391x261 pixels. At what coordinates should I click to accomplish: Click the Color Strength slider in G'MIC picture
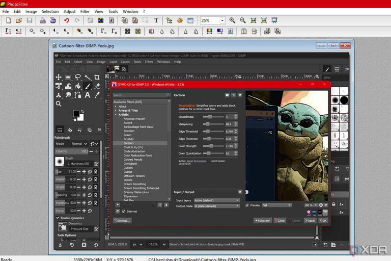click(213, 146)
